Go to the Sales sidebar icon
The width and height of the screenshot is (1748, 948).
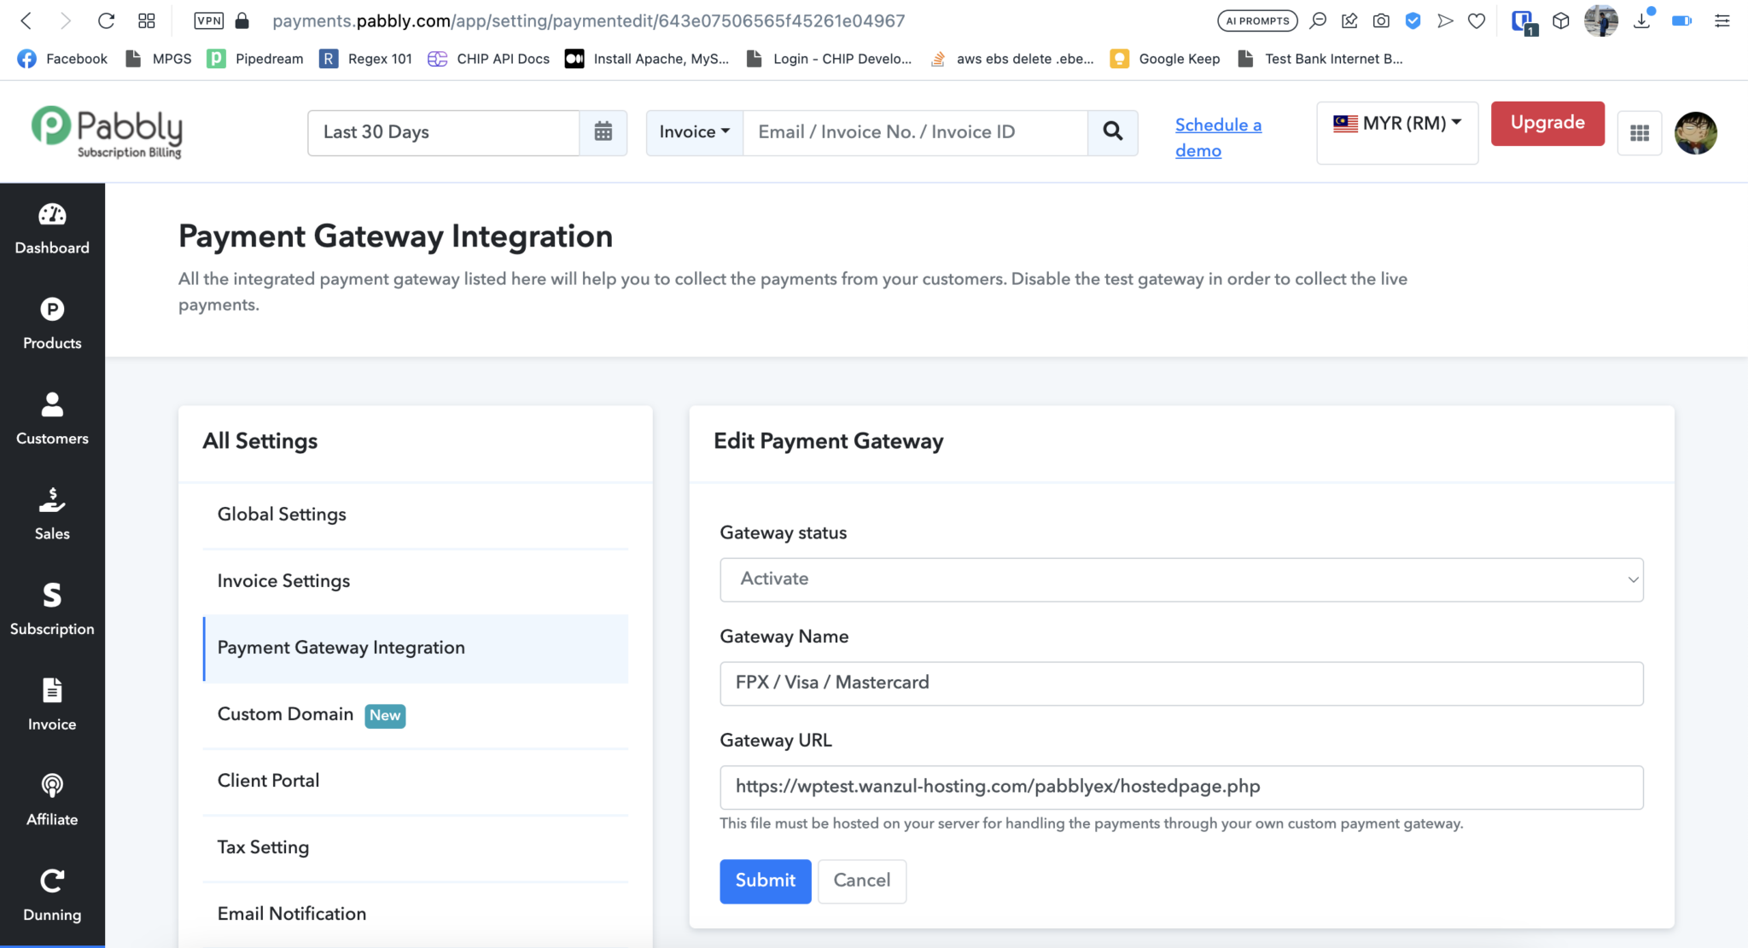52,515
